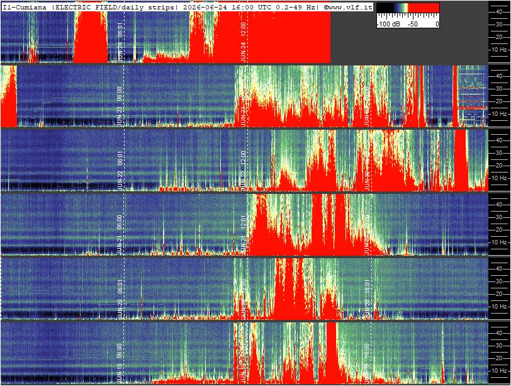Select the JUN-24 12:00 time marker
The image size is (511, 386).
pyautogui.click(x=244, y=42)
